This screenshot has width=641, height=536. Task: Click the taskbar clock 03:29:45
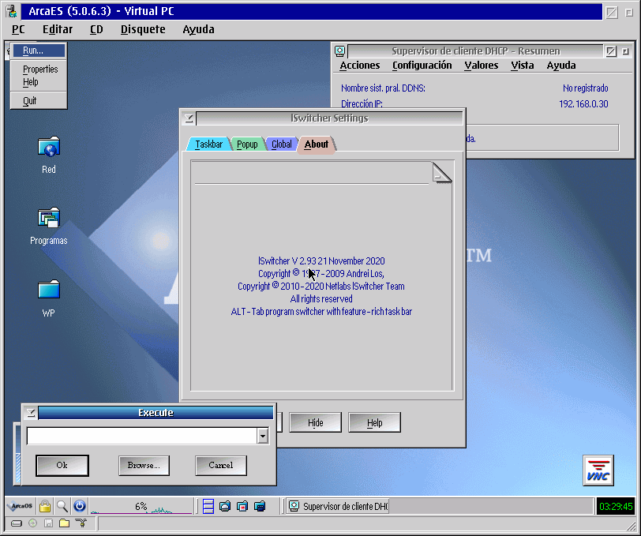tap(615, 507)
